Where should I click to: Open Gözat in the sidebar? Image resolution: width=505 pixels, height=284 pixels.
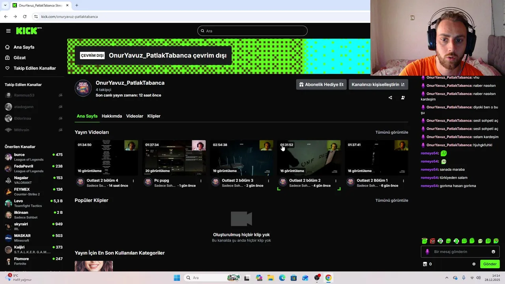pyautogui.click(x=20, y=58)
